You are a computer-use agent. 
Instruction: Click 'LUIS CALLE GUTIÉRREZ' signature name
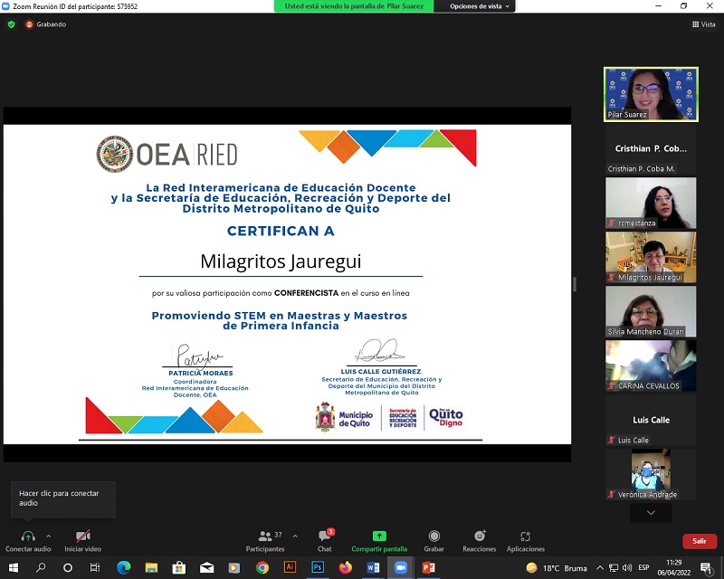click(x=381, y=371)
